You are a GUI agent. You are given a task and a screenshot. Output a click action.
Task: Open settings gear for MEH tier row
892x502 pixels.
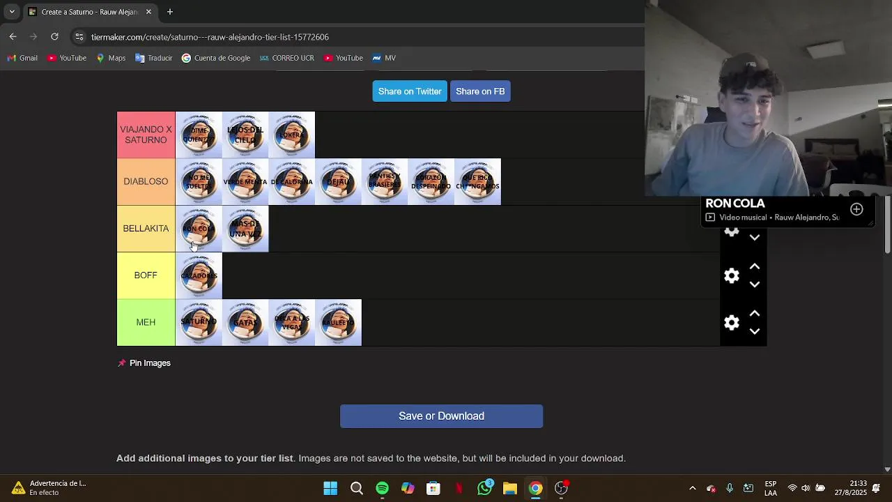(x=731, y=322)
